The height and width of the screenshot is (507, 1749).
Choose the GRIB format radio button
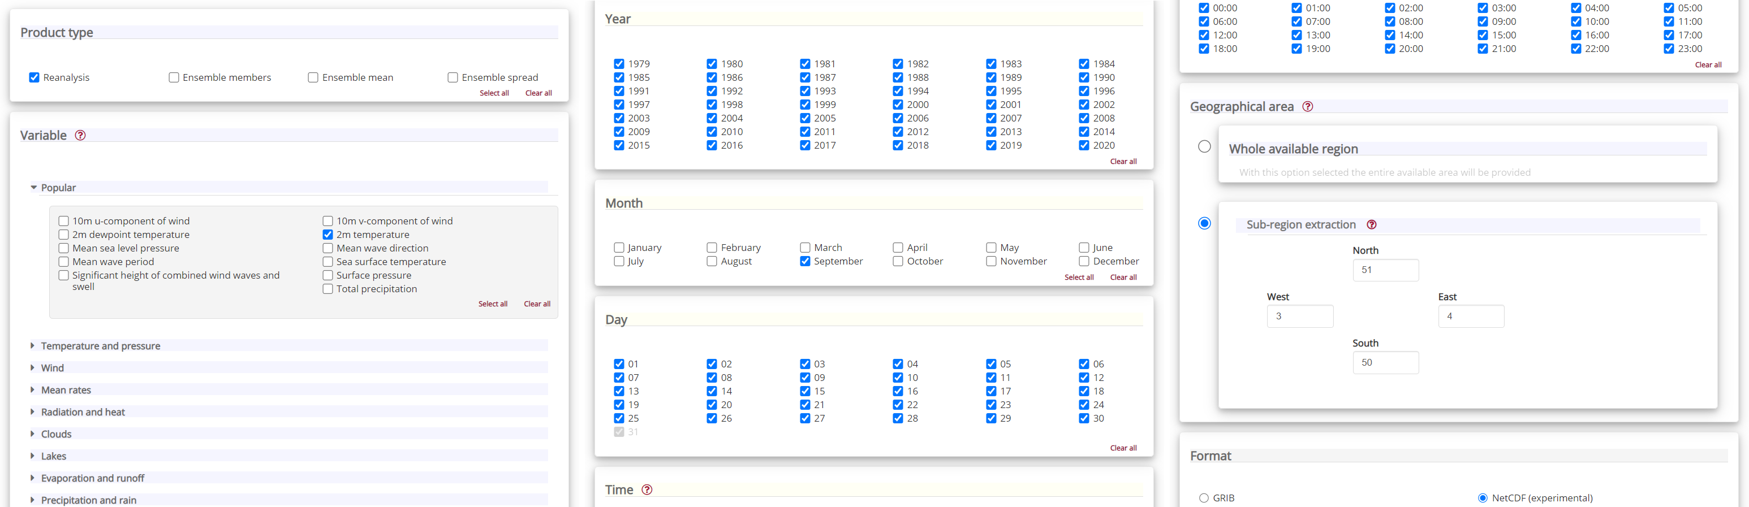(1204, 497)
